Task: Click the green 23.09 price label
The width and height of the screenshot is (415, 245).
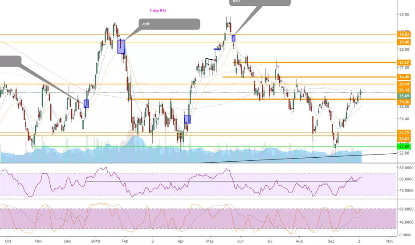Action: pos(404,147)
